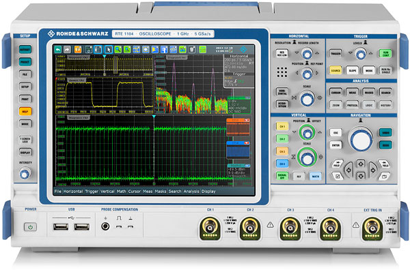Push the right FIELD key in the Navigation section
410x270 pixels.
pos(384,164)
